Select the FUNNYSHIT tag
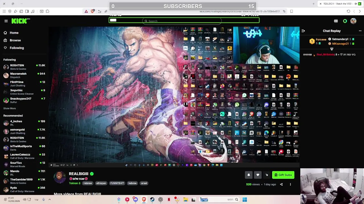Screen dimensions: 364x204 [117, 183]
